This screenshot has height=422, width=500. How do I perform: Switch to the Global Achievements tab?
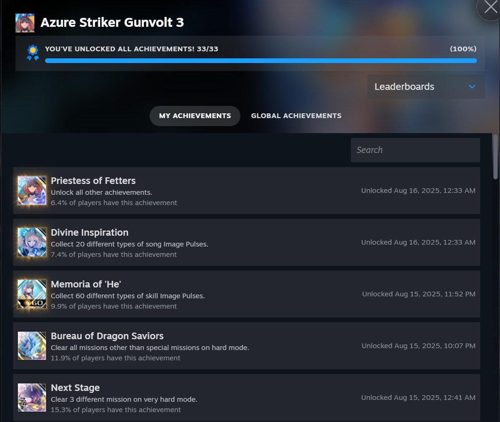(x=296, y=116)
